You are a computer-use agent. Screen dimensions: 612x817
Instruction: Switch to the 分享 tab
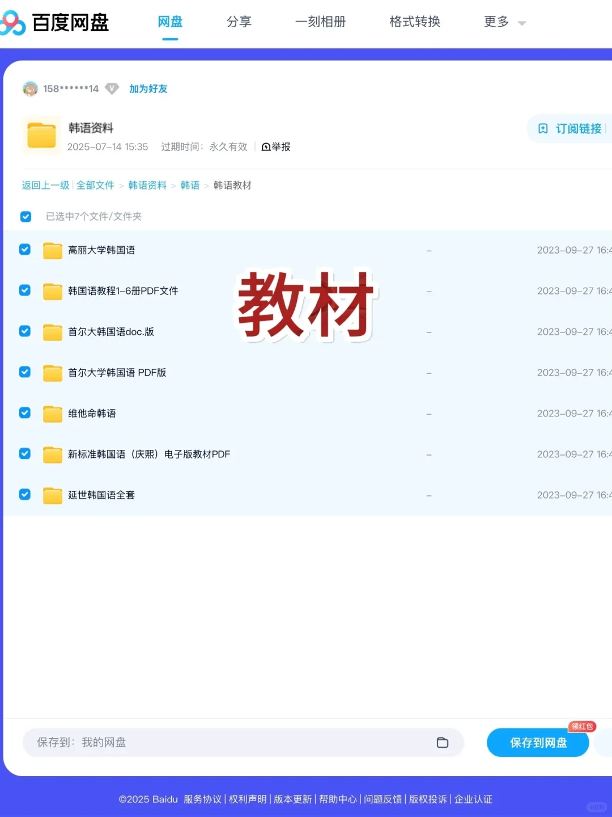239,22
